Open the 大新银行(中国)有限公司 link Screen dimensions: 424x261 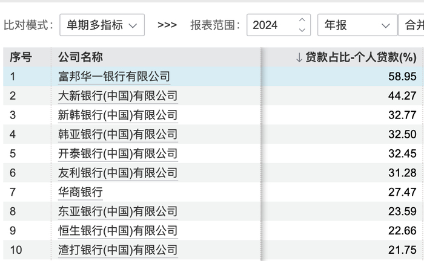[x=118, y=96]
